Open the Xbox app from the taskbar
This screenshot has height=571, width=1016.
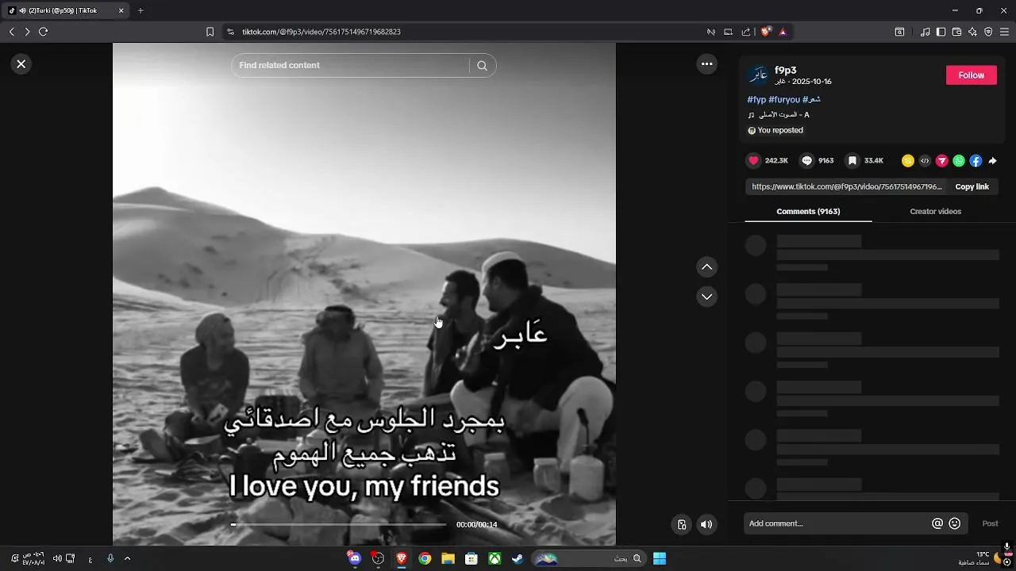[495, 558]
